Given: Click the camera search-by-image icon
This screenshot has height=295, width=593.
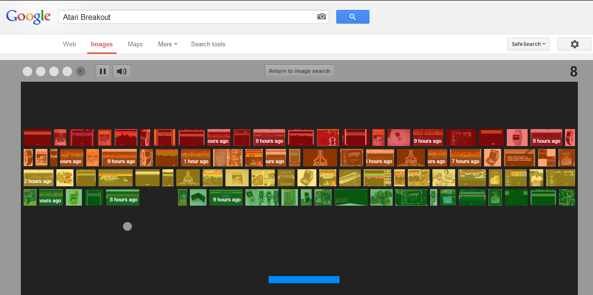Looking at the screenshot, I should pyautogui.click(x=322, y=17).
